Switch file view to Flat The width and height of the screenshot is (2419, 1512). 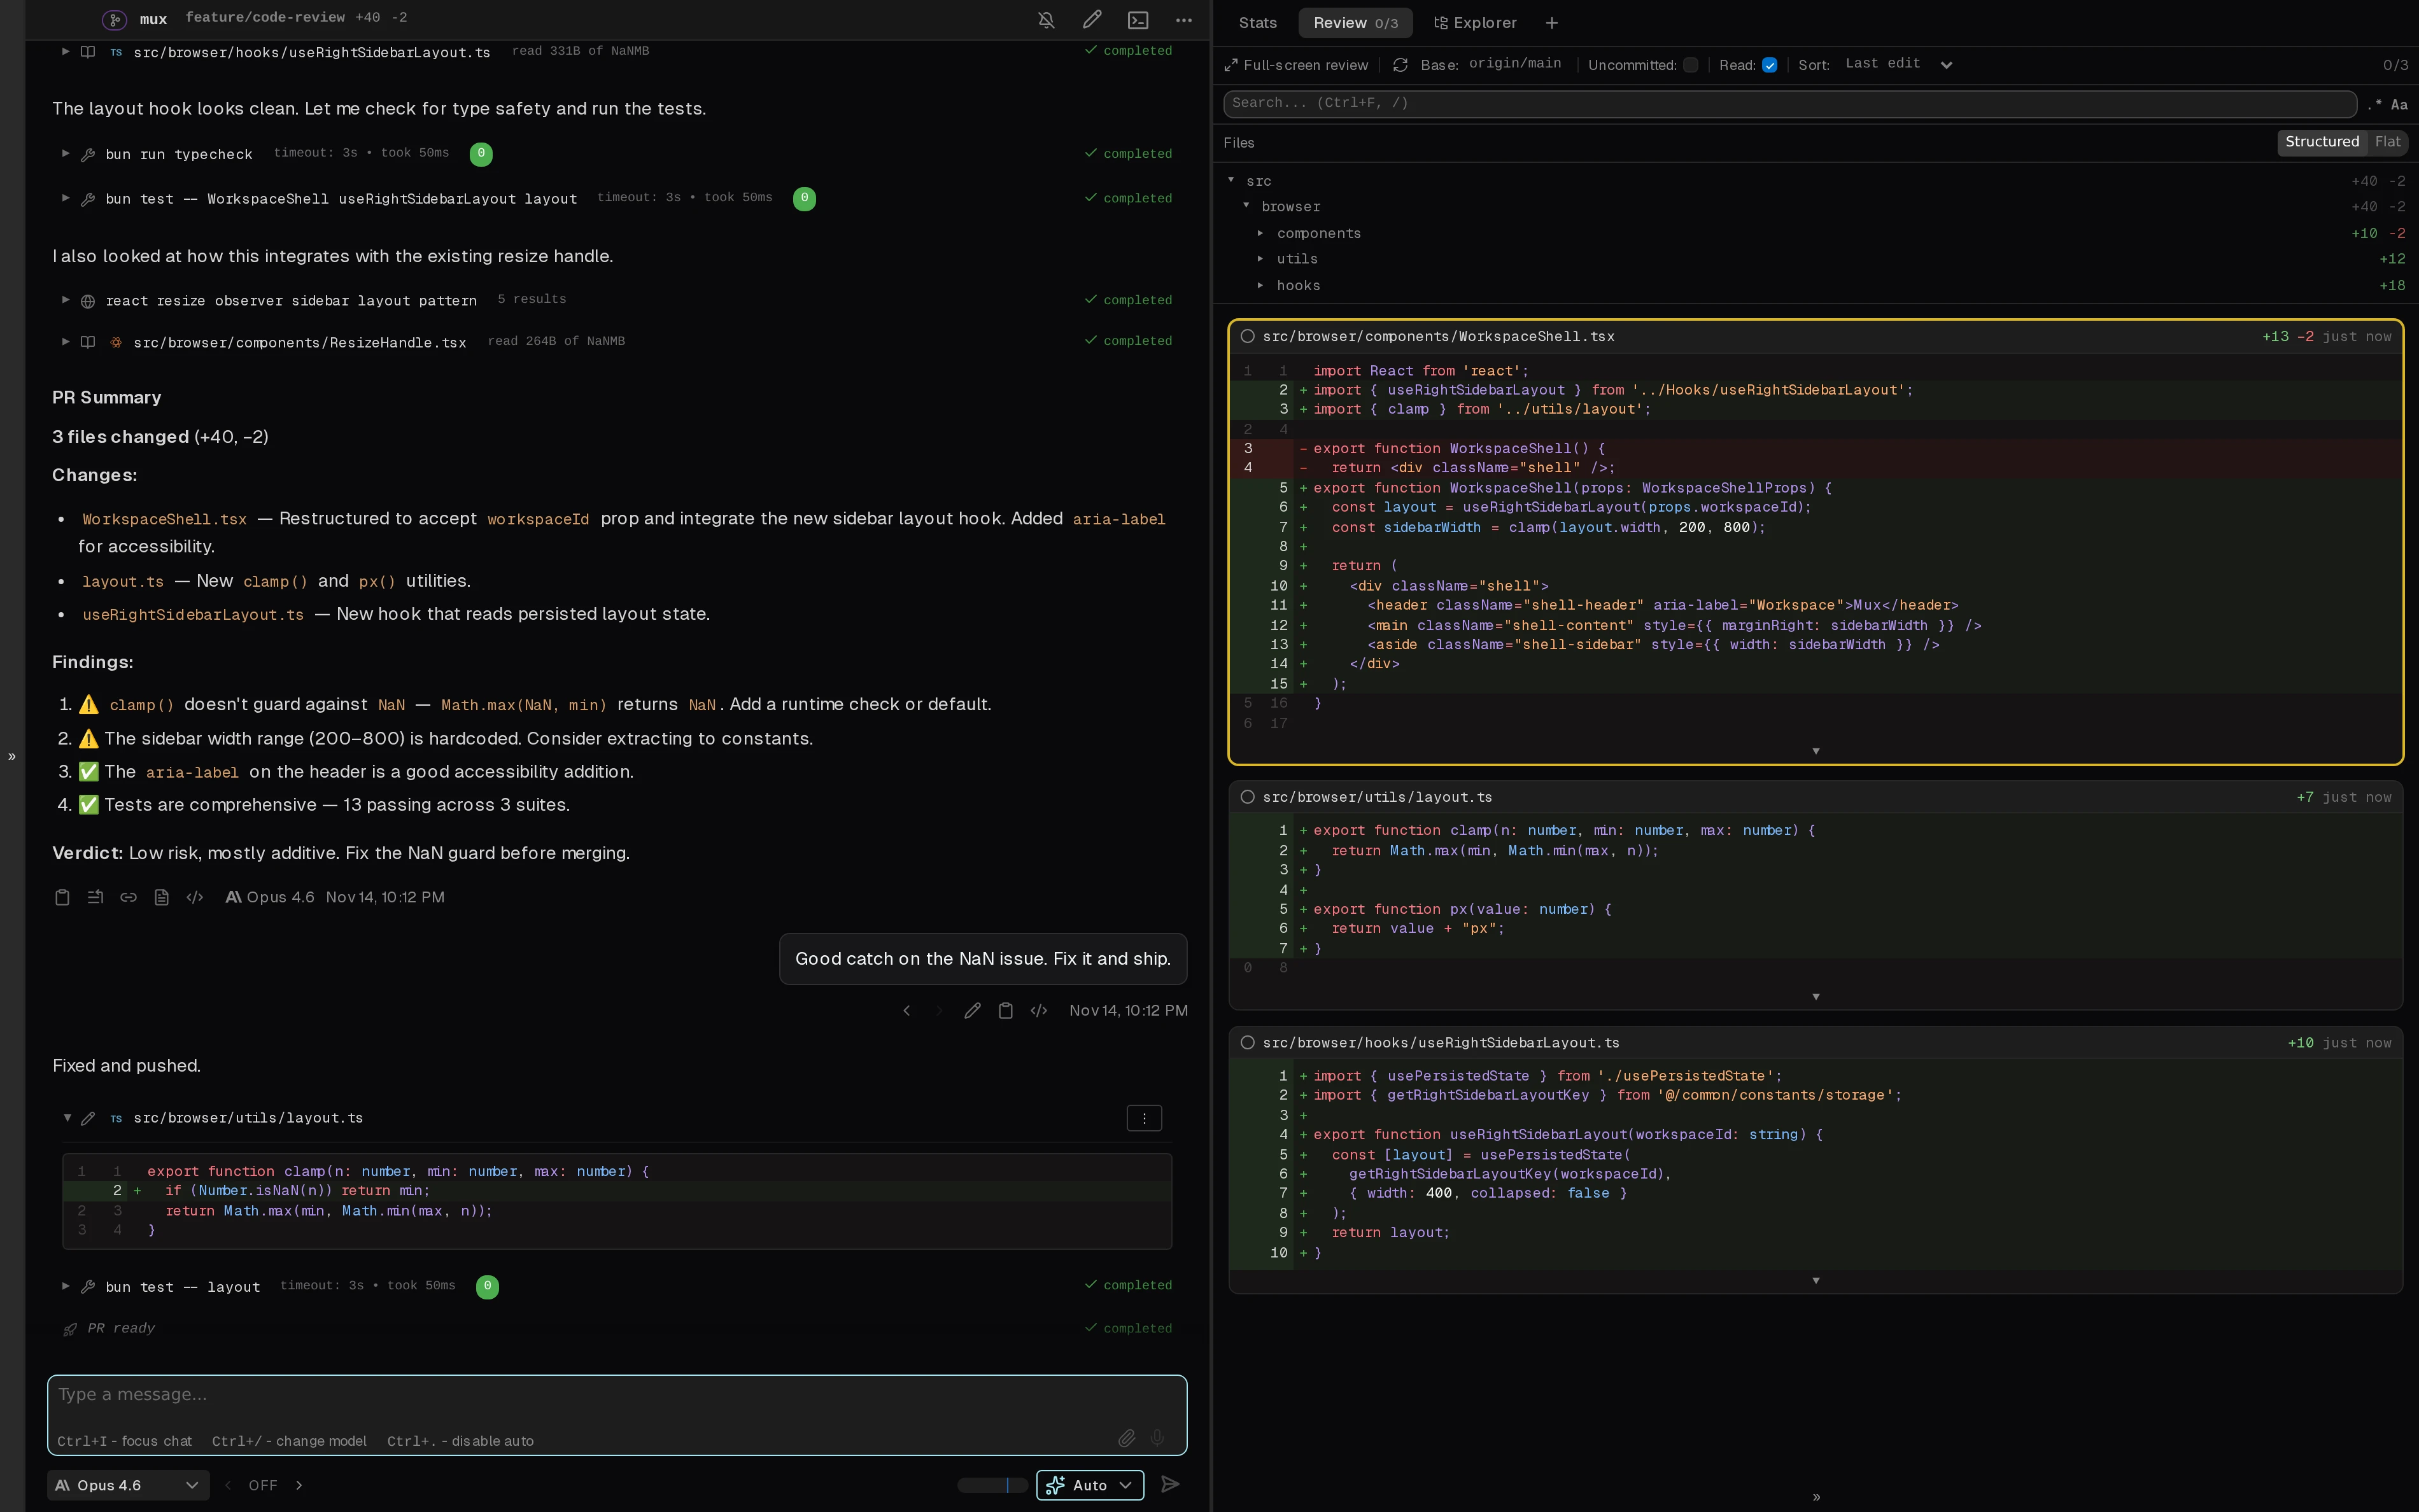point(2387,142)
